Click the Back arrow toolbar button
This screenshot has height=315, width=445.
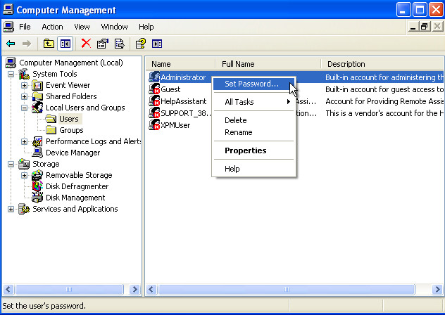tap(11, 44)
